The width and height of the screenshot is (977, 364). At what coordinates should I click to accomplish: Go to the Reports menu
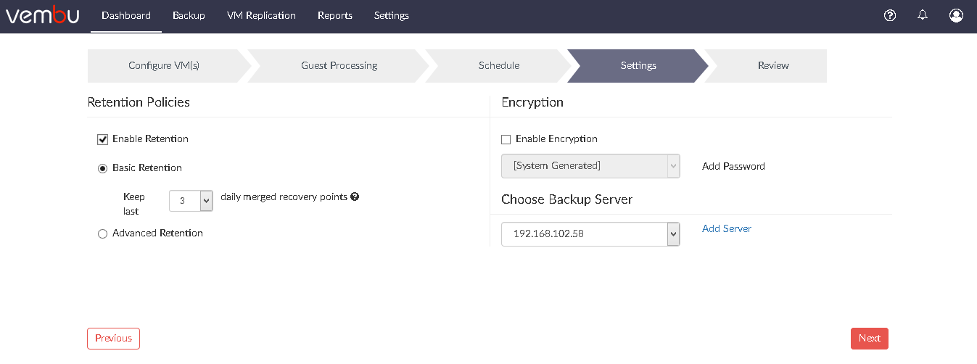coord(335,15)
